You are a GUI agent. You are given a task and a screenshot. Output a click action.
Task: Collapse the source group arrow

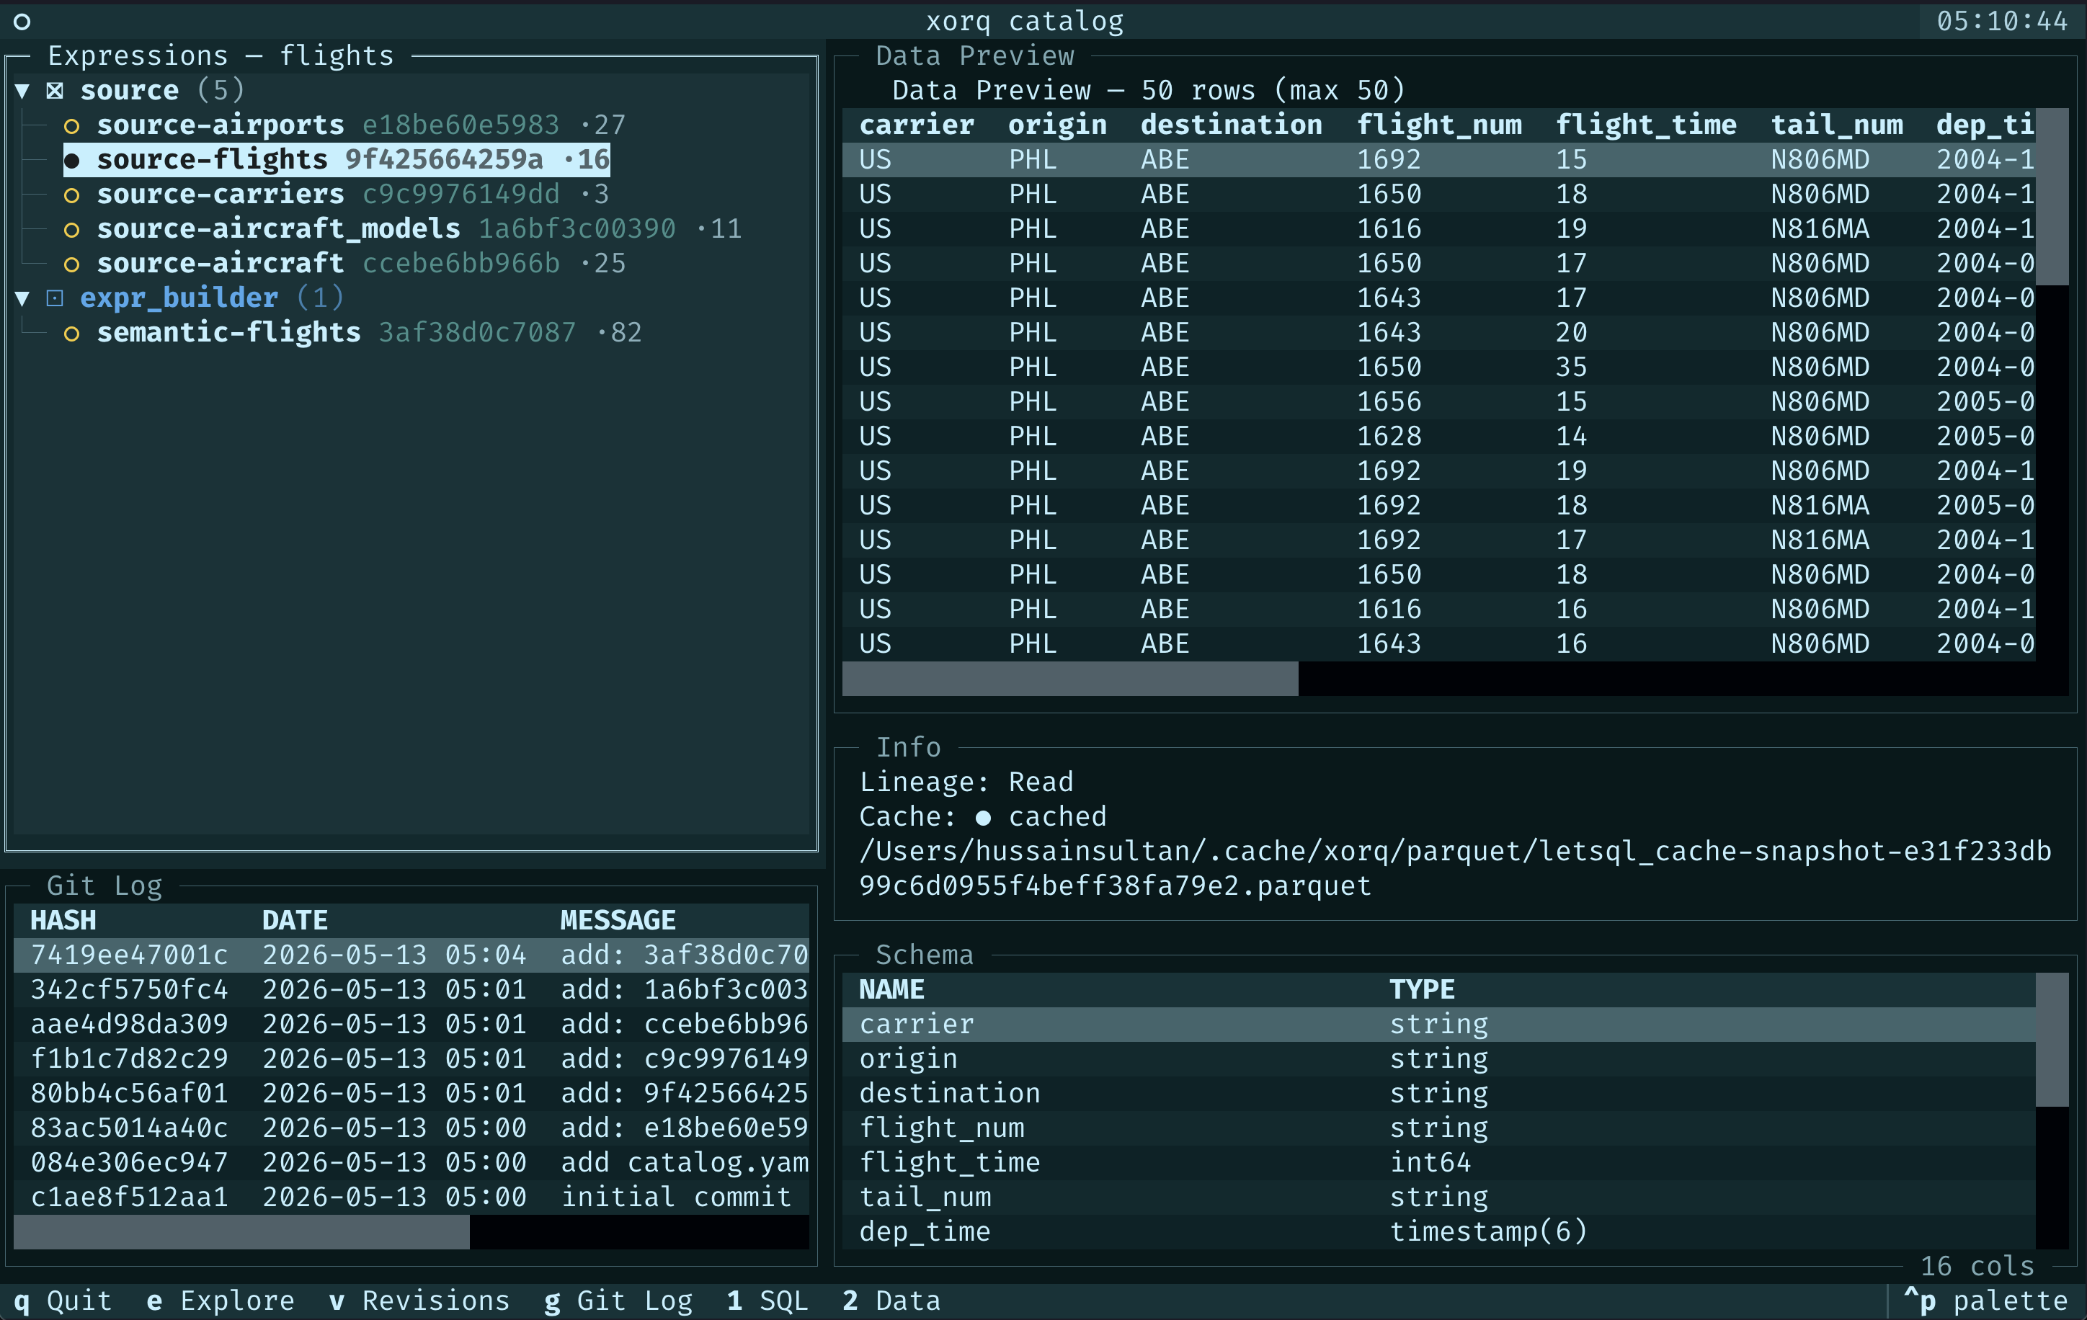[22, 90]
